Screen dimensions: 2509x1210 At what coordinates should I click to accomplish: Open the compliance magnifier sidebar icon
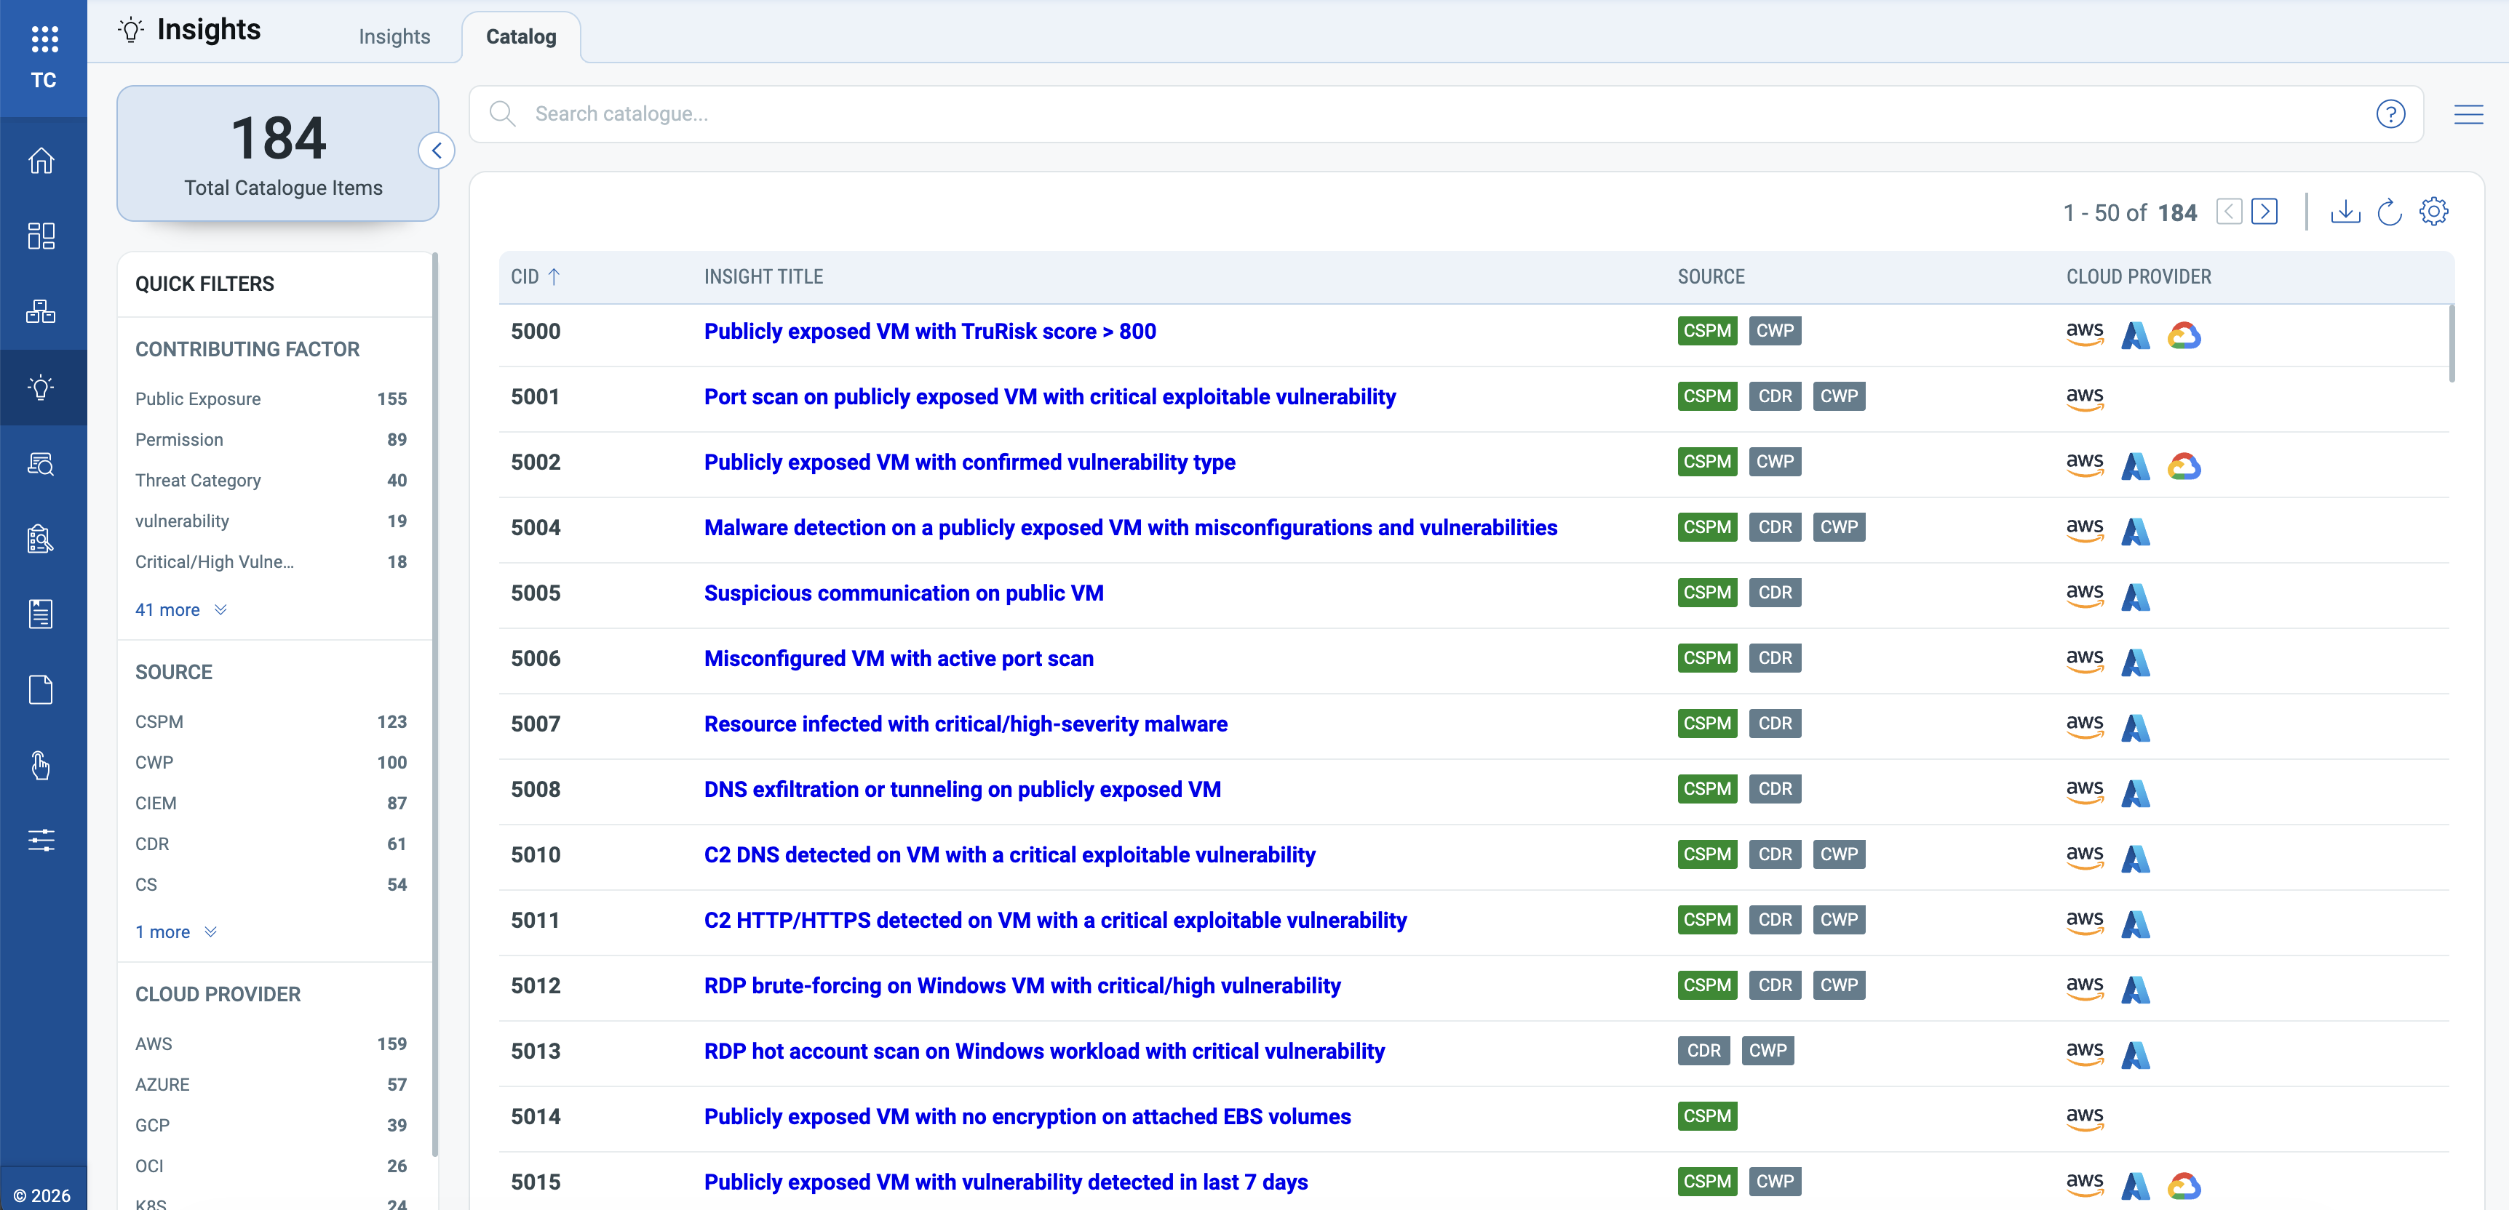[41, 538]
